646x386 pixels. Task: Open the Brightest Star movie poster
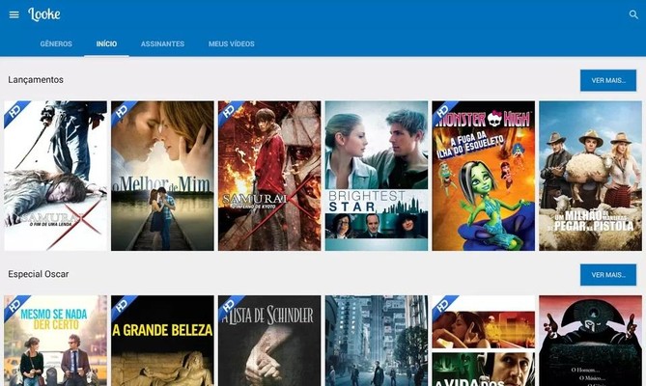pyautogui.click(x=377, y=176)
